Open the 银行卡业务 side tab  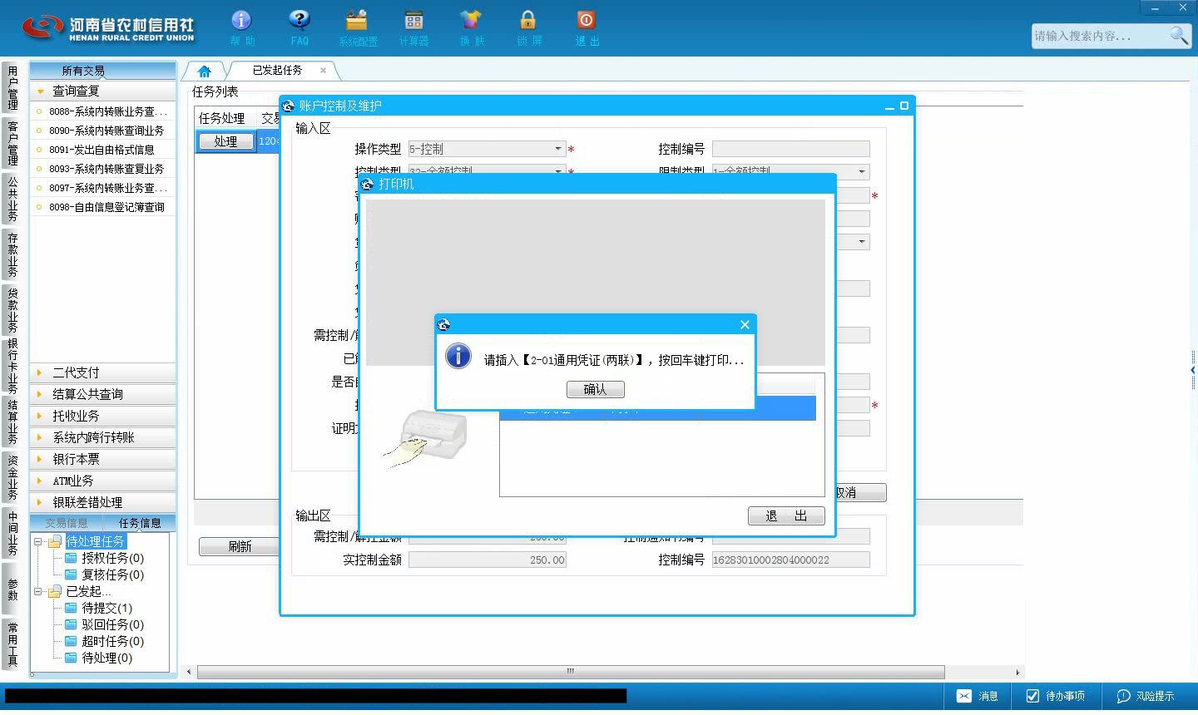(x=12, y=366)
